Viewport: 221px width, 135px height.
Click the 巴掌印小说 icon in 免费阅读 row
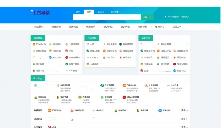50,110
